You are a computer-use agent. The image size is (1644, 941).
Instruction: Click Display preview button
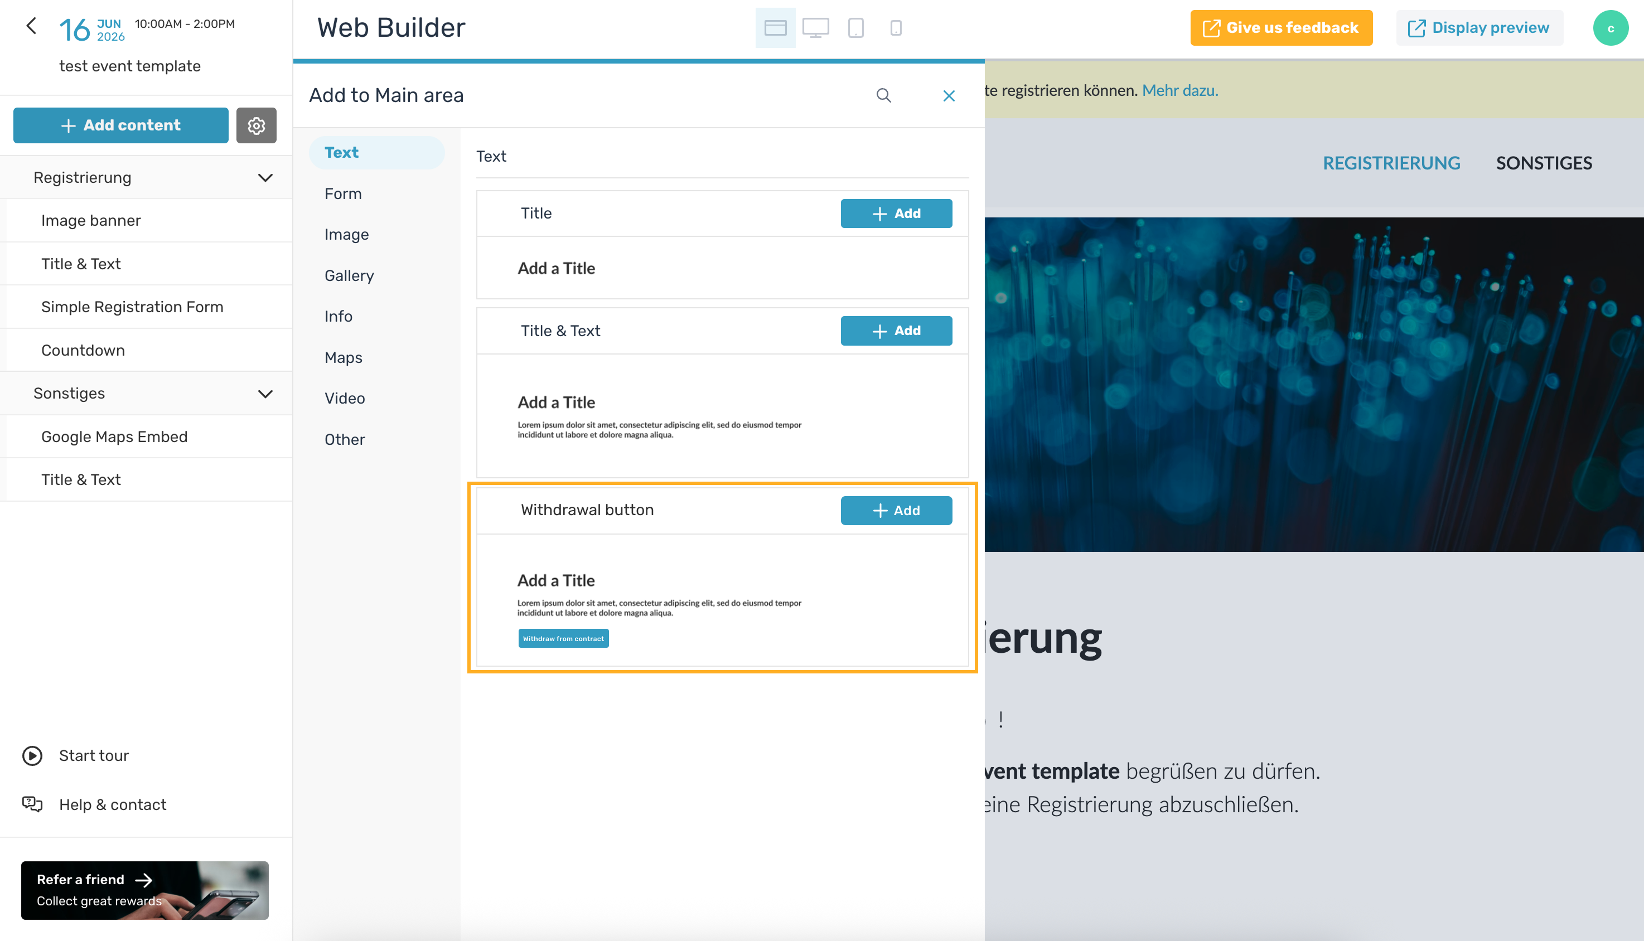click(x=1479, y=28)
